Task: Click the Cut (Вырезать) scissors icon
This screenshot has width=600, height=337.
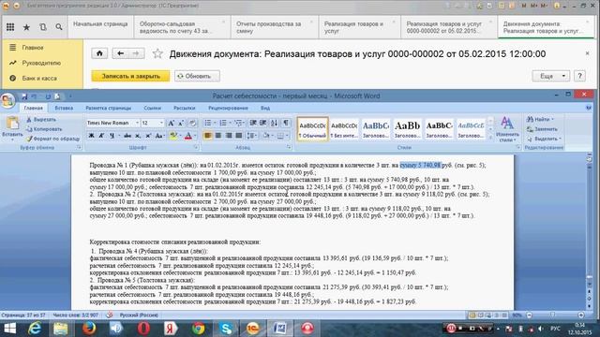Action: [29, 120]
